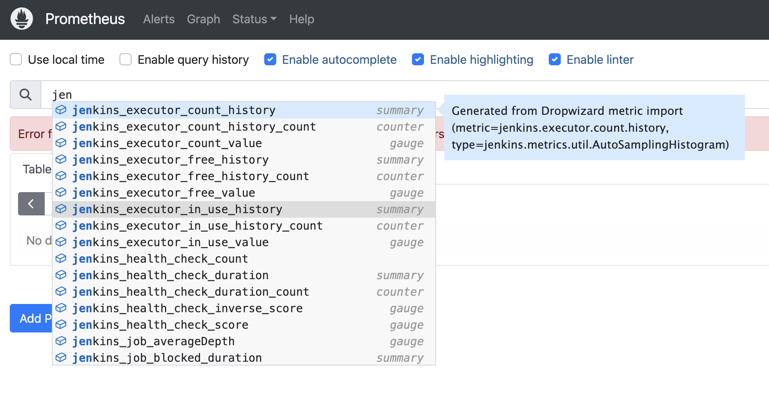Click cube icon beside jenkins_executor_count_history_count
769x394 pixels.
(61, 126)
